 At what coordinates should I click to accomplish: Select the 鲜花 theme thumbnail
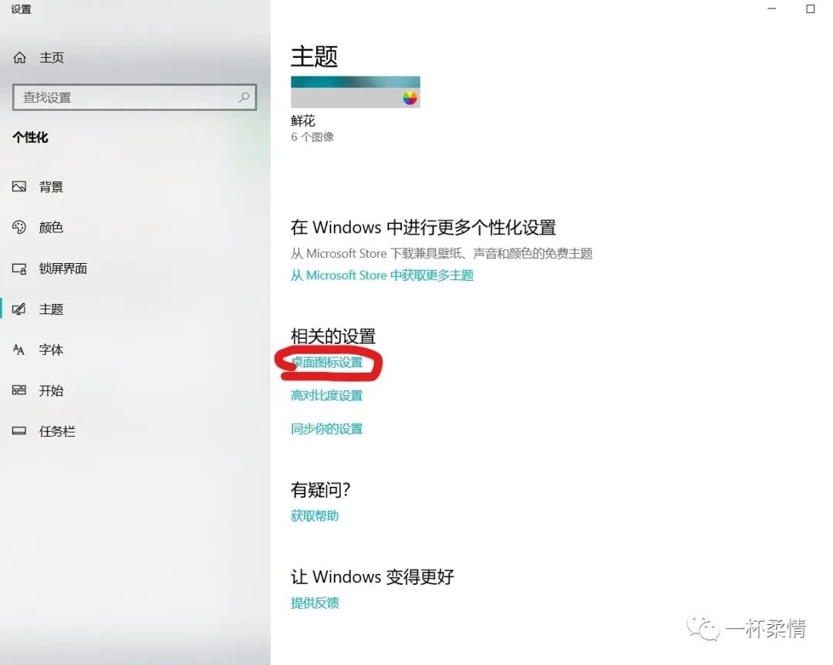pos(356,92)
